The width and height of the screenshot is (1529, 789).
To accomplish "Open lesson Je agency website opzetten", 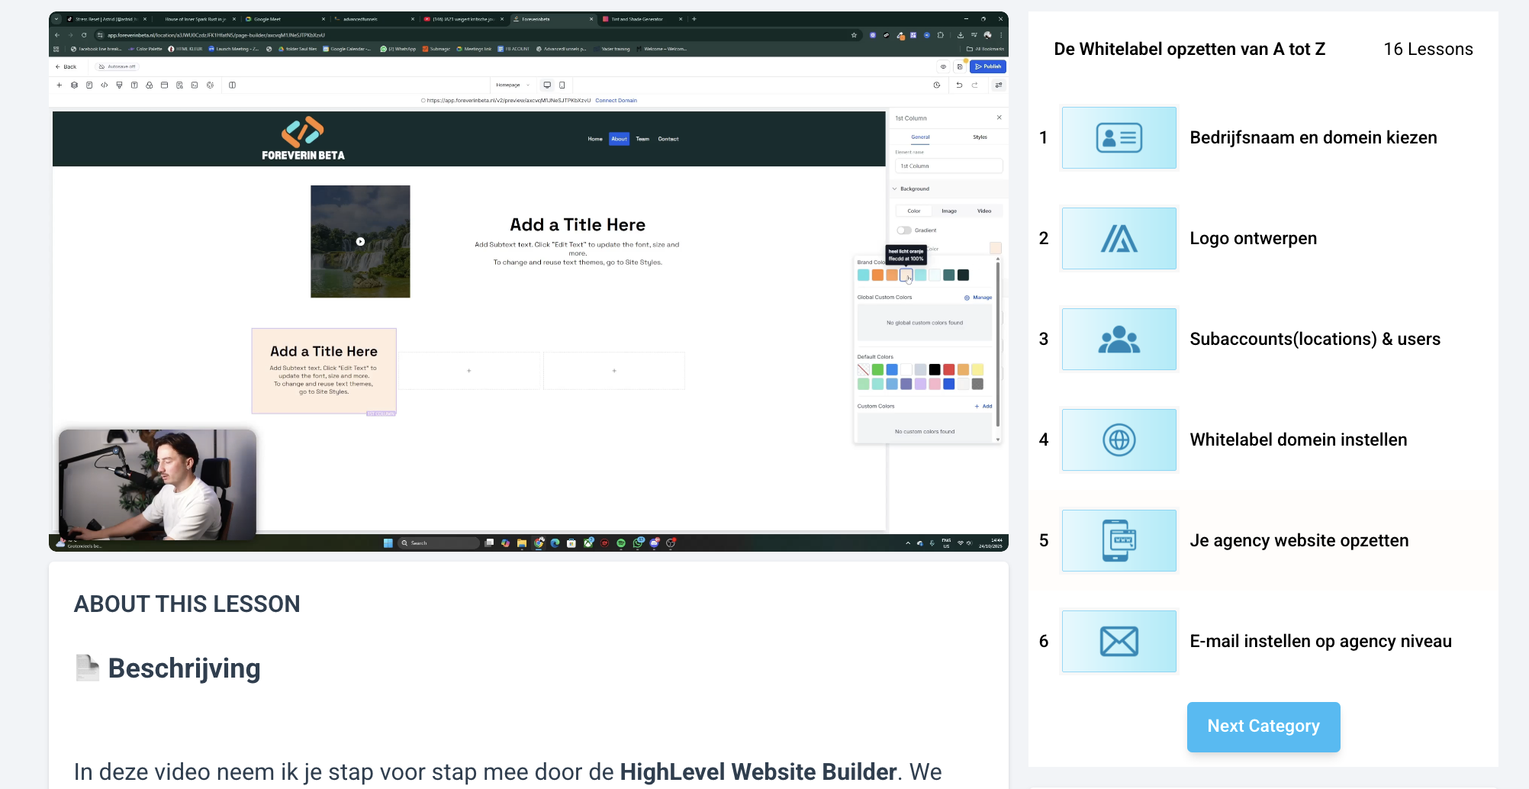I will [x=1299, y=540].
